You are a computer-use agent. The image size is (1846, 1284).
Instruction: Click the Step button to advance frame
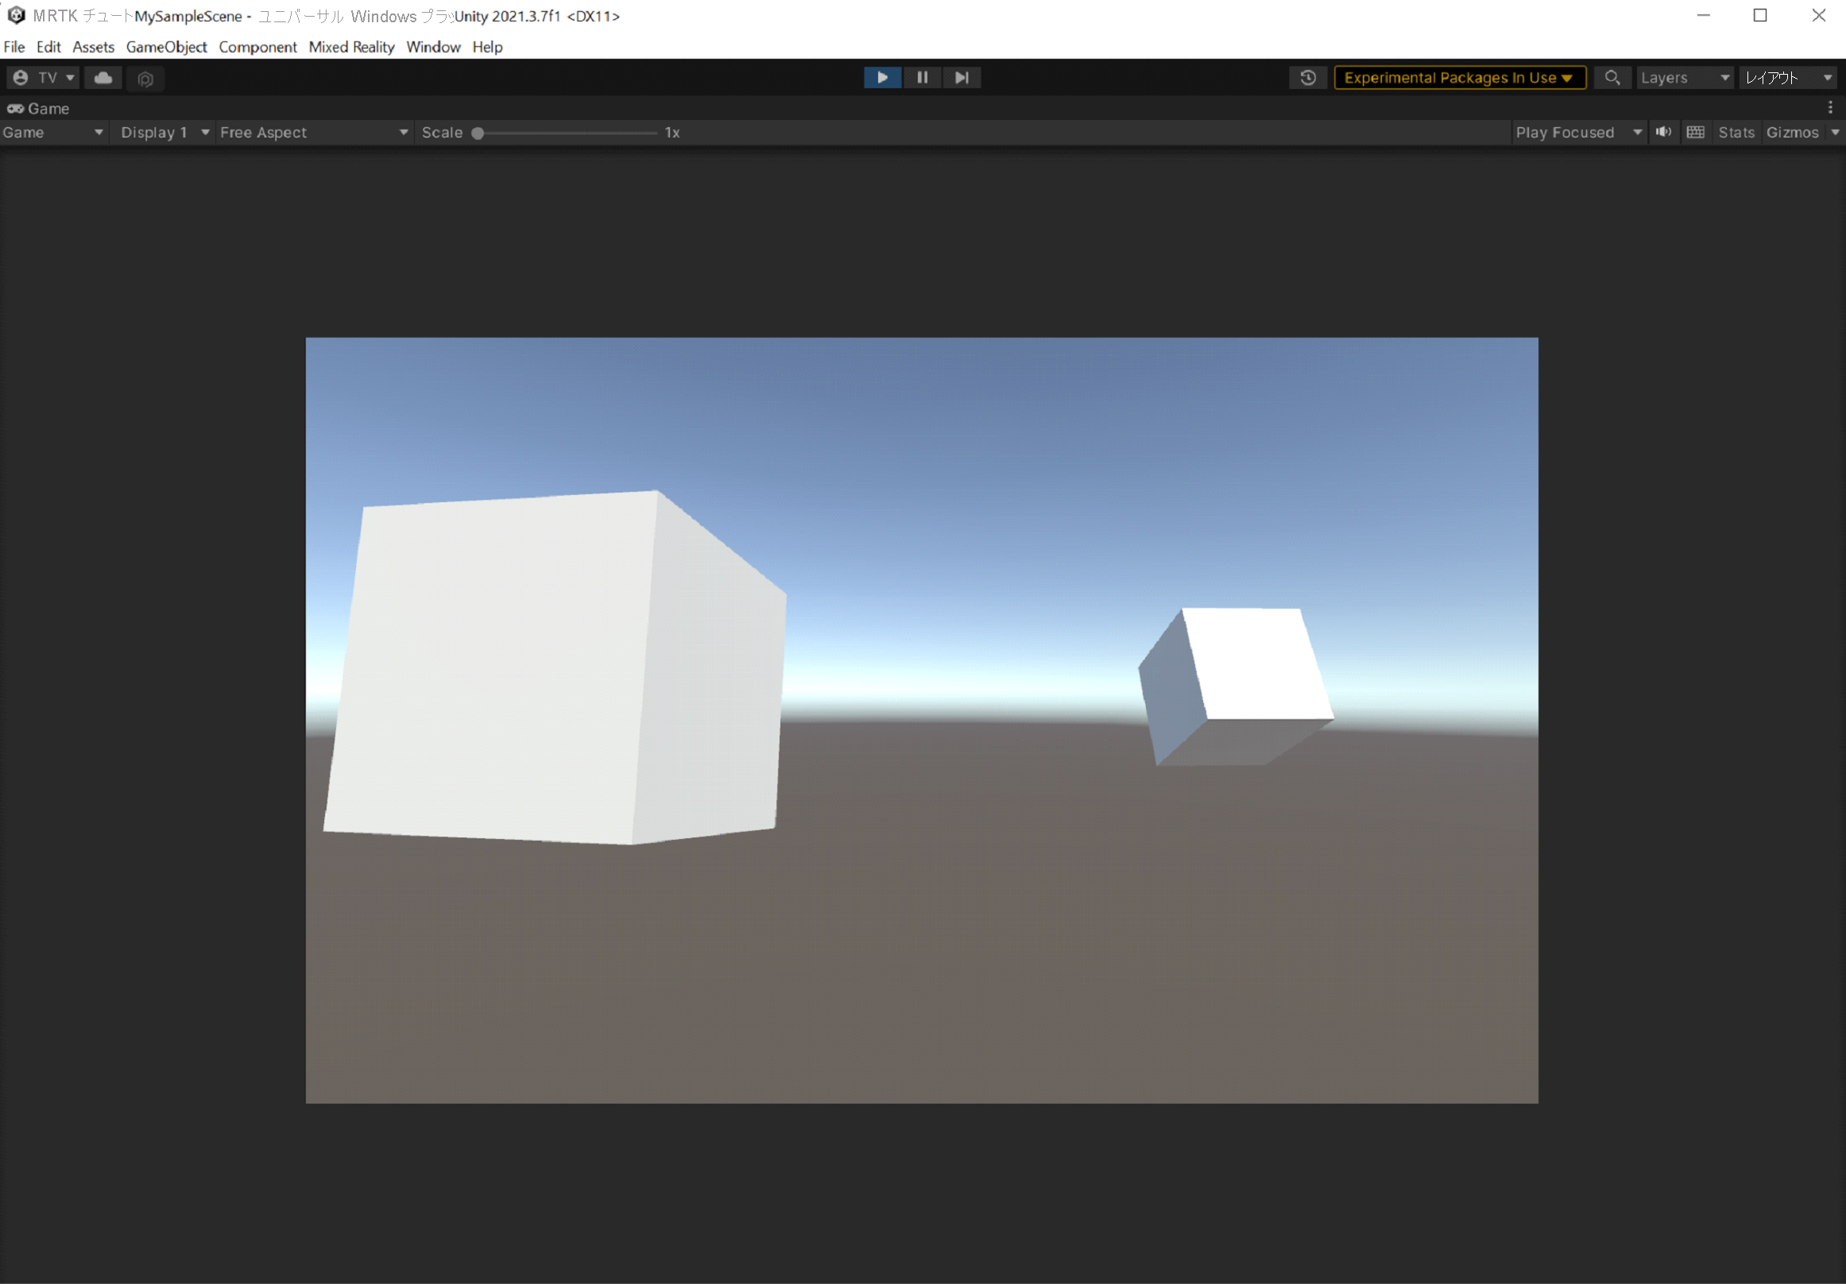click(x=961, y=77)
